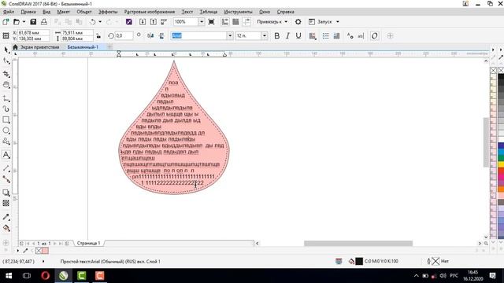
Task: Select the Zoom/Pan hand tool
Action: click(6, 85)
